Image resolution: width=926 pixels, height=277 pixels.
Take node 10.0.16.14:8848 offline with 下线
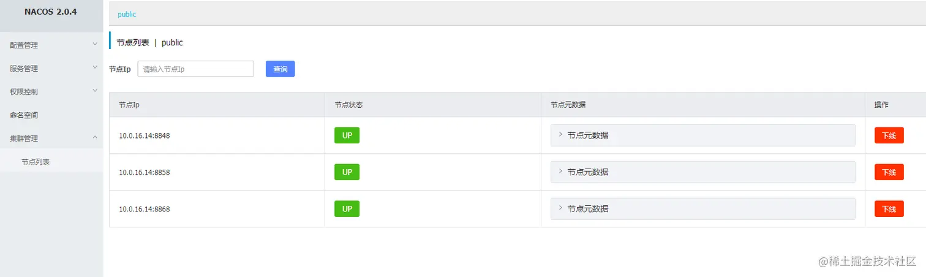tap(889, 135)
